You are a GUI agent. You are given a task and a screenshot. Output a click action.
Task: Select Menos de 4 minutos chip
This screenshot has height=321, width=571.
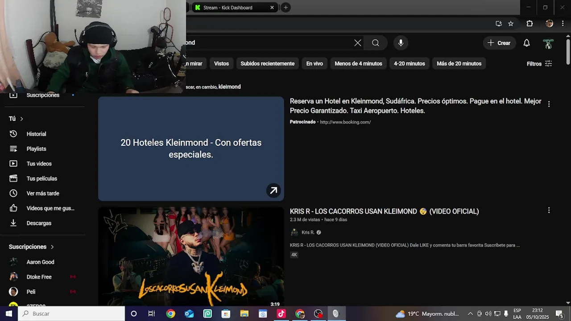point(358,64)
